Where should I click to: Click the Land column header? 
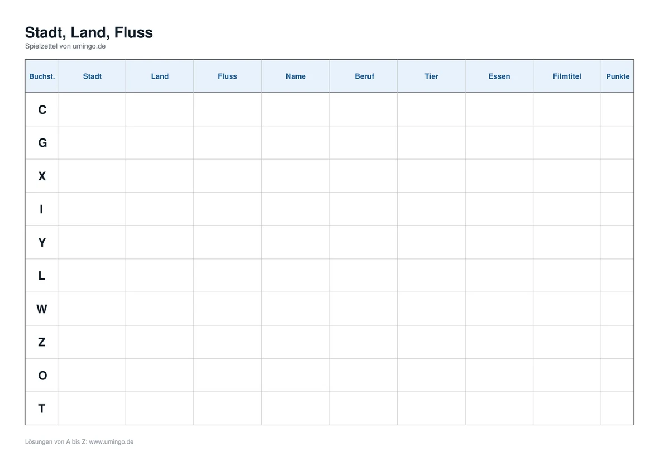(160, 76)
